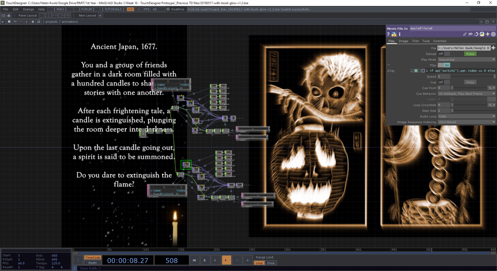Open operator info i icon
The width and height of the screenshot is (497, 271).
pos(400,34)
